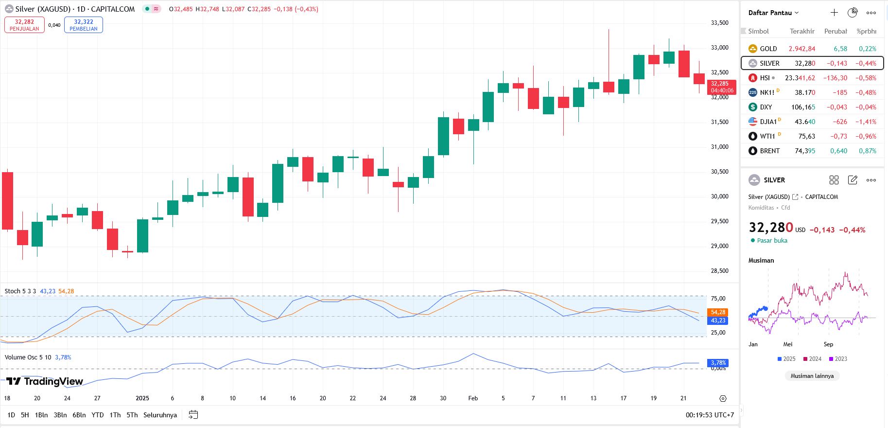
Task: Click the grid layout icon beside SILVER
Action: pyautogui.click(x=834, y=180)
